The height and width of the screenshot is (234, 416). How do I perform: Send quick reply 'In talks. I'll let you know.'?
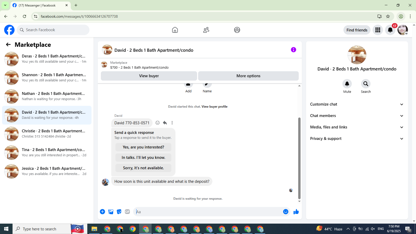[143, 158]
